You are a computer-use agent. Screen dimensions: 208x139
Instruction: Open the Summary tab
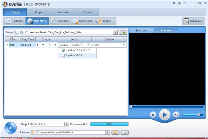pos(141,30)
